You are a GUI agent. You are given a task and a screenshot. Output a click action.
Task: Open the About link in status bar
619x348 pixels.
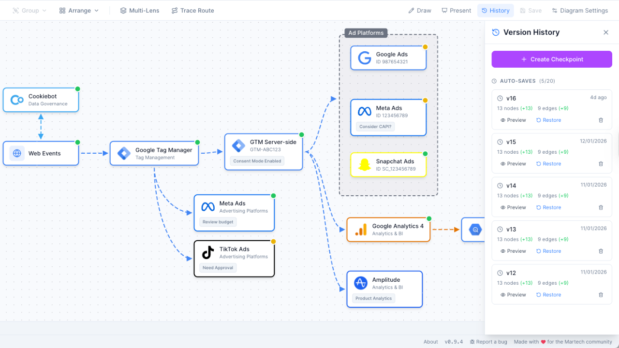(x=430, y=342)
